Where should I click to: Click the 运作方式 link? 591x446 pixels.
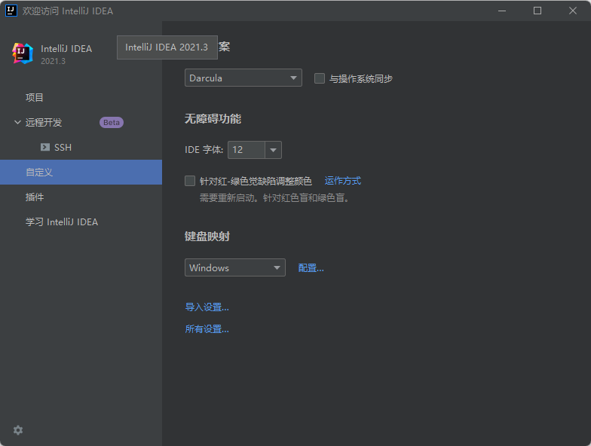(x=342, y=181)
